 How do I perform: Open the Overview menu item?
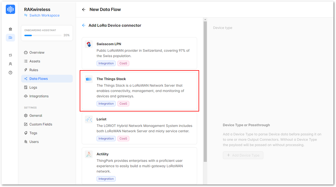47,52
